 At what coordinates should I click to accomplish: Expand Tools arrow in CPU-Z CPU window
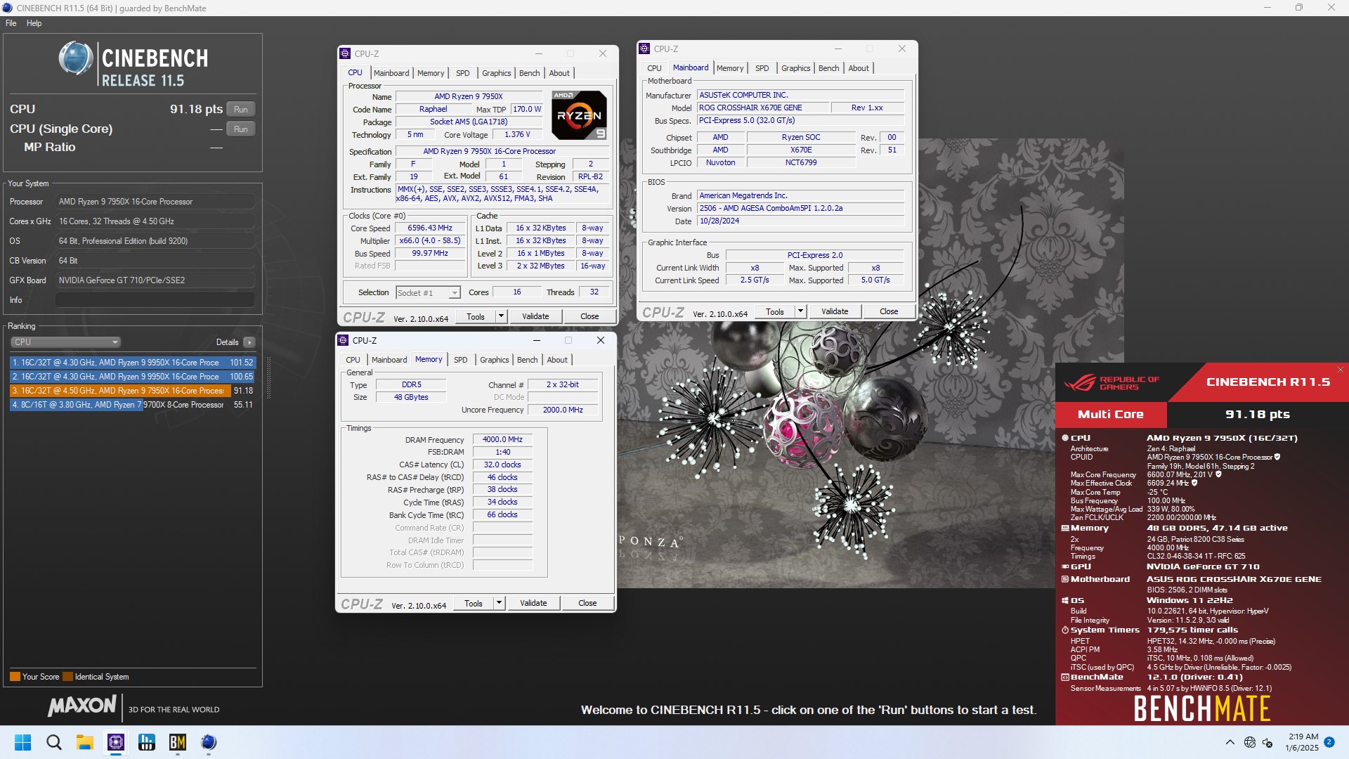501,316
